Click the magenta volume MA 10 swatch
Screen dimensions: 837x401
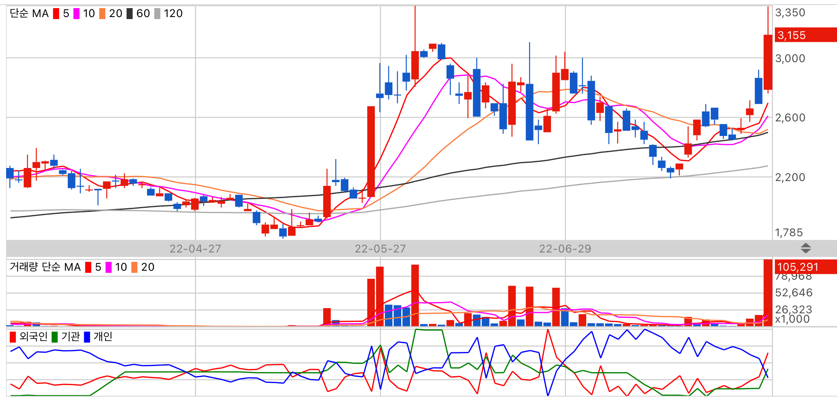108,267
